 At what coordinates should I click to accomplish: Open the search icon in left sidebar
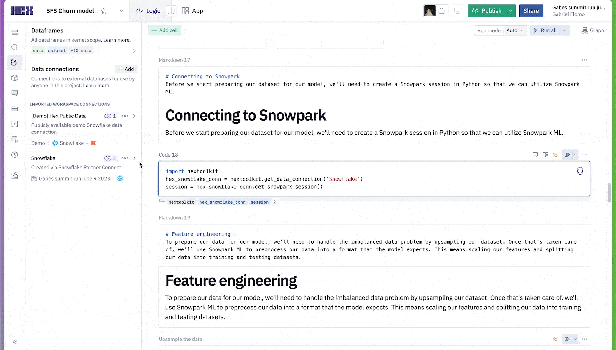coord(14,47)
